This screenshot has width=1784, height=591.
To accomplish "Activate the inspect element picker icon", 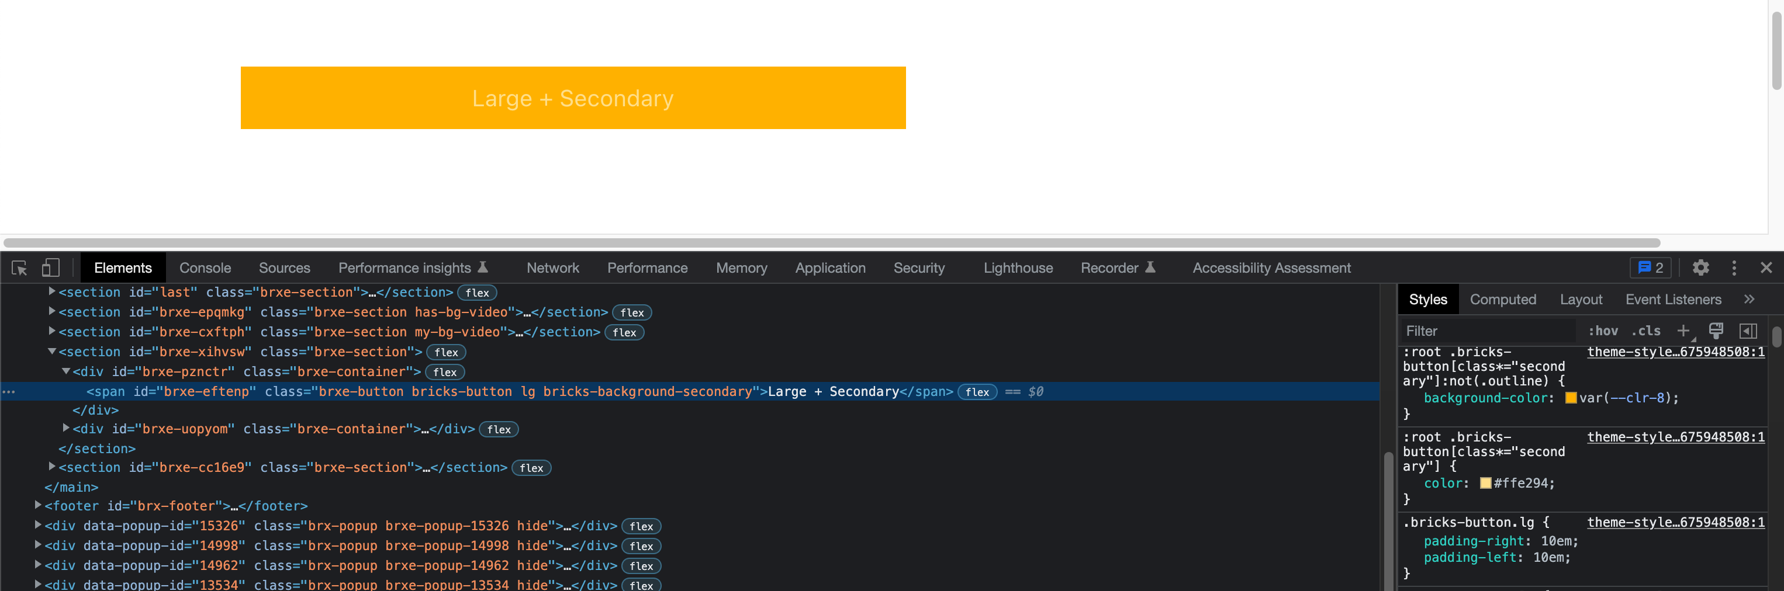I will pos(19,268).
